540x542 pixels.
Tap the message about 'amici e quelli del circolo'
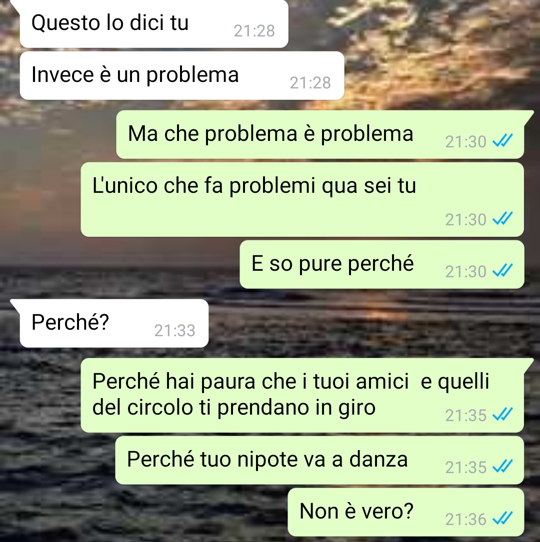(302, 395)
